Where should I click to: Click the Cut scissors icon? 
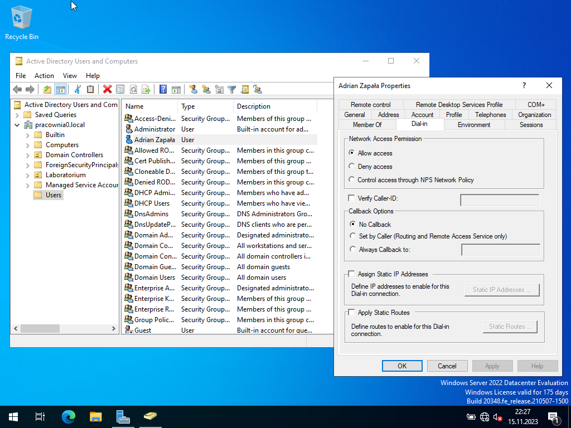click(78, 89)
